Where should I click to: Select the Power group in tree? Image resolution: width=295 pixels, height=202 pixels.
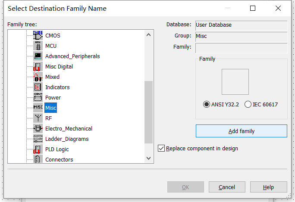pos(53,97)
